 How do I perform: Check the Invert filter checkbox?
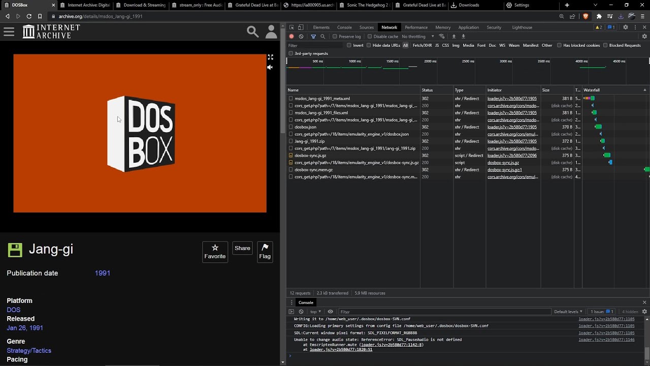[349, 45]
